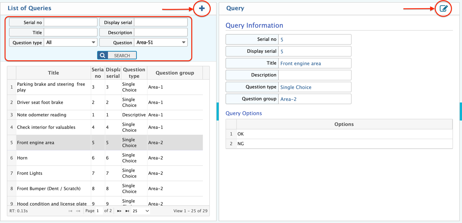Focus the Title search field
462x223 pixels.
pos(71,33)
